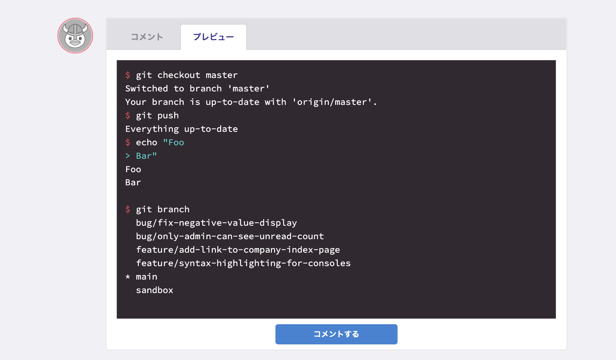Select the 'Bar"' continuation line
Screen dimensions: 616x360
pyautogui.click(x=146, y=156)
